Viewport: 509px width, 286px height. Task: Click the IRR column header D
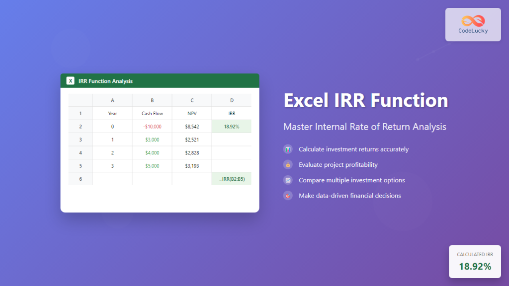231,100
